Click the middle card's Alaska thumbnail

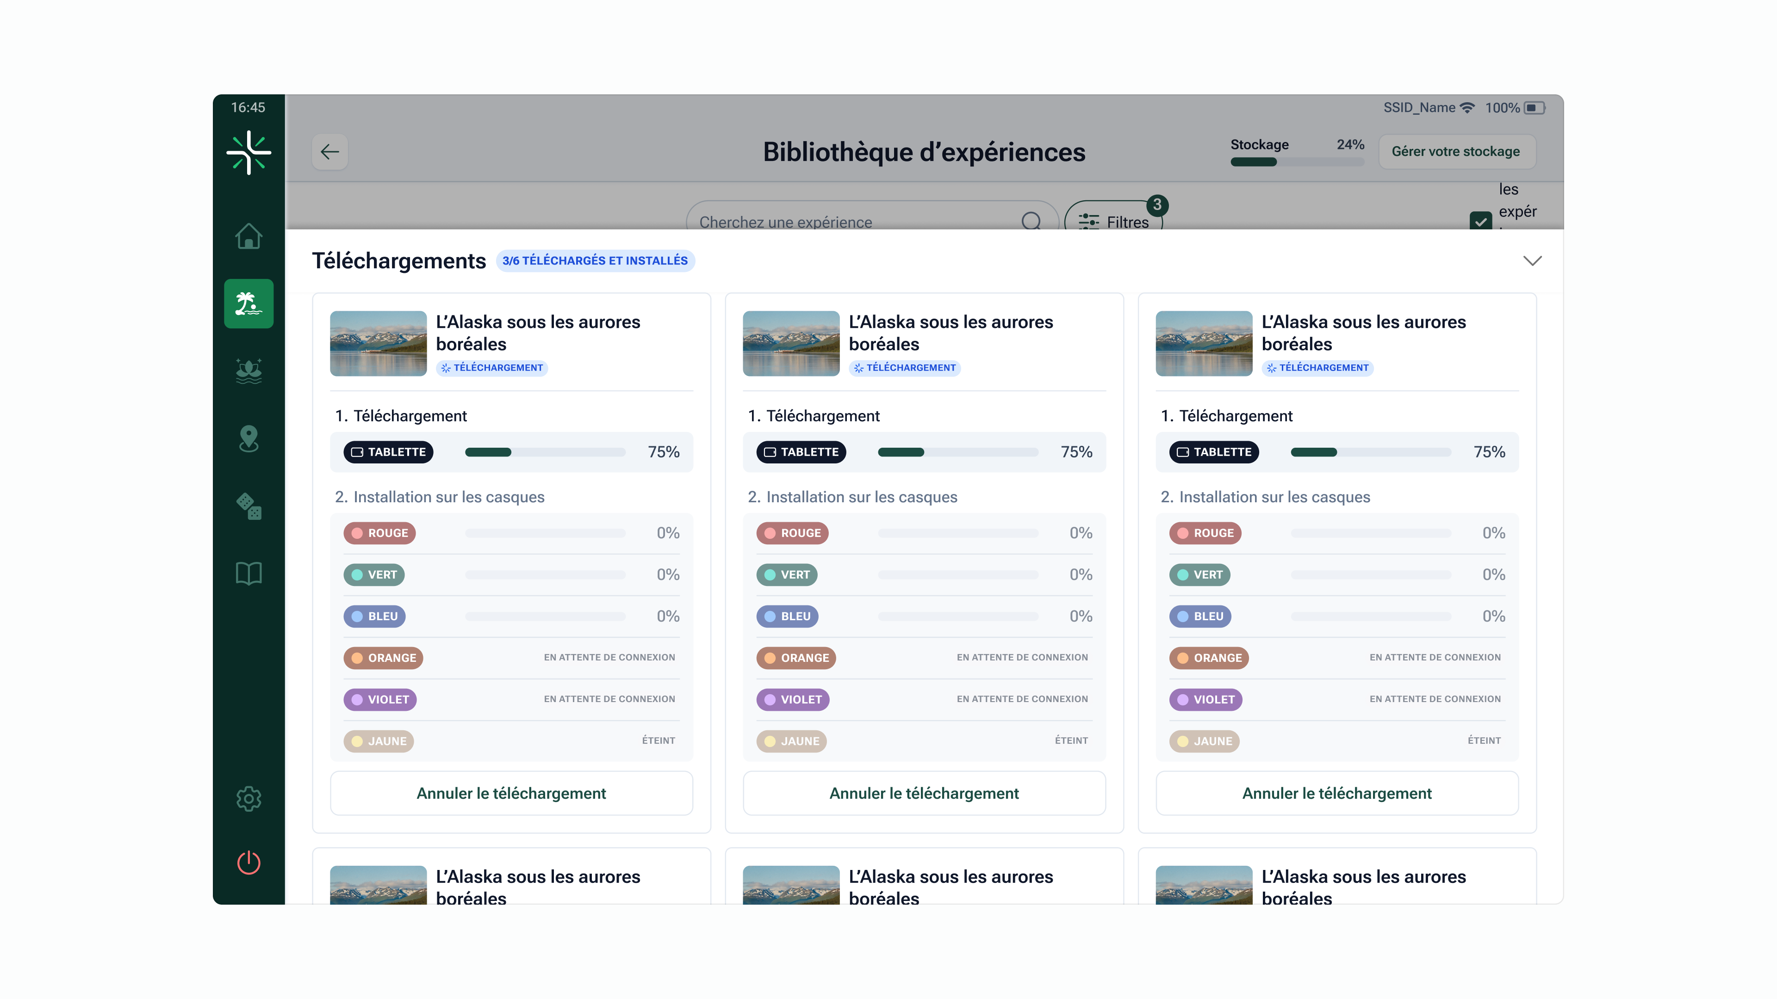(790, 343)
